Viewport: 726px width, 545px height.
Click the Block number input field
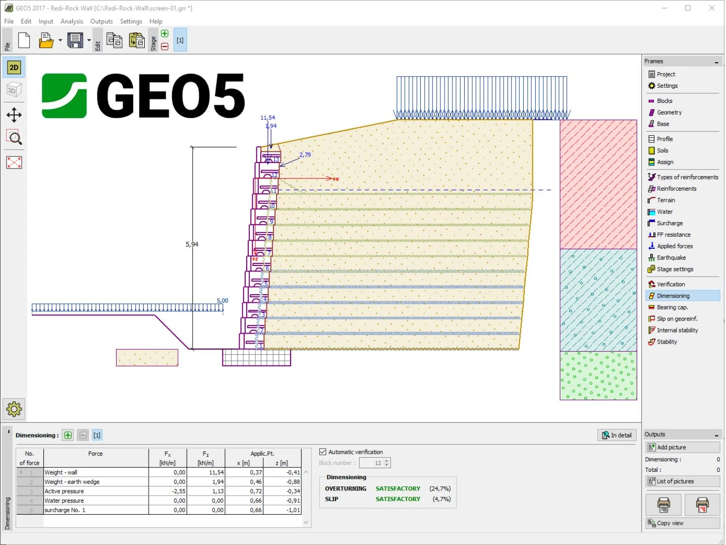(371, 463)
